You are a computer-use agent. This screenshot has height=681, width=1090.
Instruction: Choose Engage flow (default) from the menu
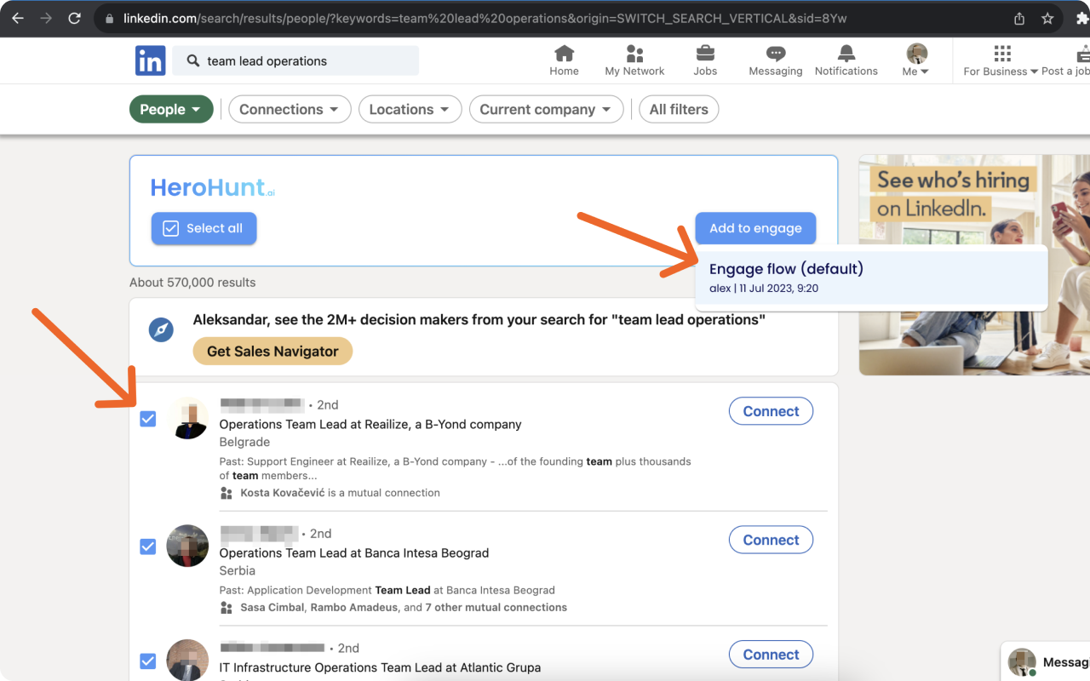pos(871,277)
